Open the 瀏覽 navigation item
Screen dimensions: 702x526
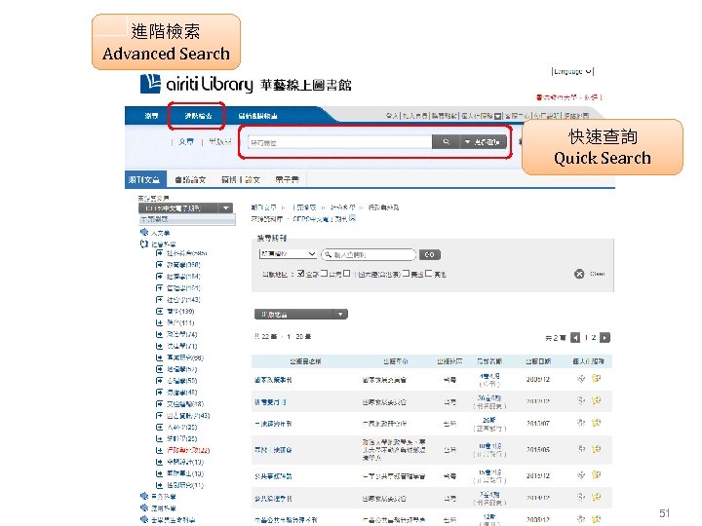(x=151, y=116)
